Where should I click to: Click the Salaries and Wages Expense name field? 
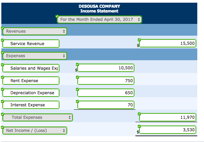[x=31, y=68]
